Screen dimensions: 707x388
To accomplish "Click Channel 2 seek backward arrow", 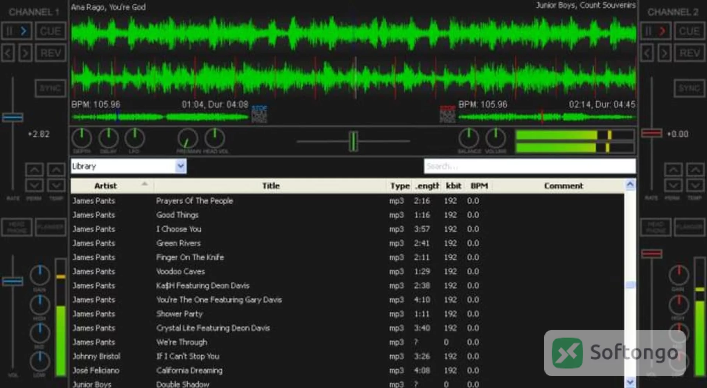I will point(647,53).
